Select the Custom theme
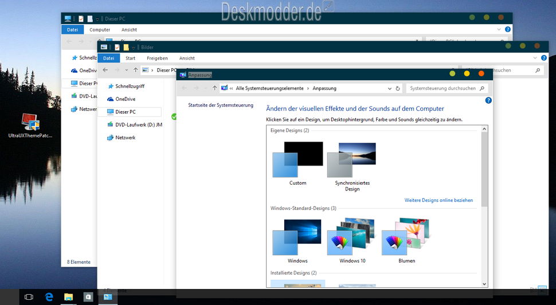The width and height of the screenshot is (556, 305). click(297, 163)
